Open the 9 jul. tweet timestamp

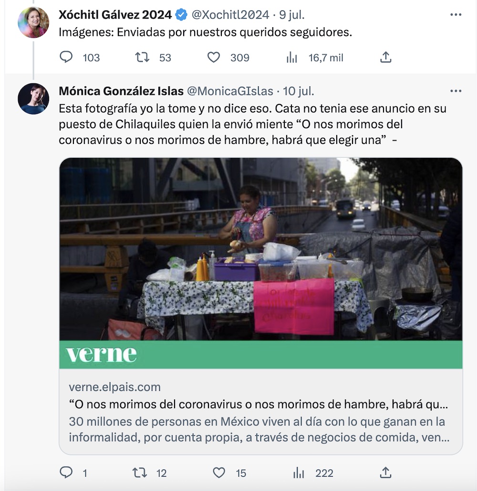291,15
